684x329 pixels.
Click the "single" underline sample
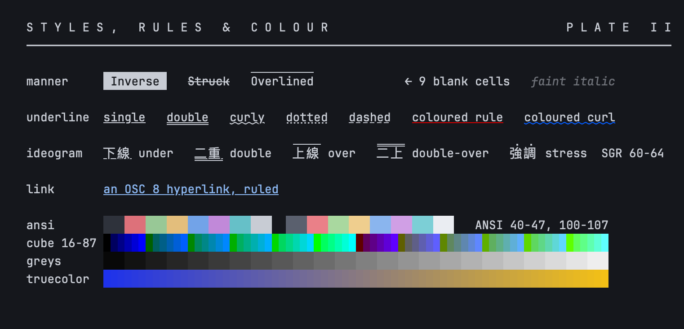124,118
